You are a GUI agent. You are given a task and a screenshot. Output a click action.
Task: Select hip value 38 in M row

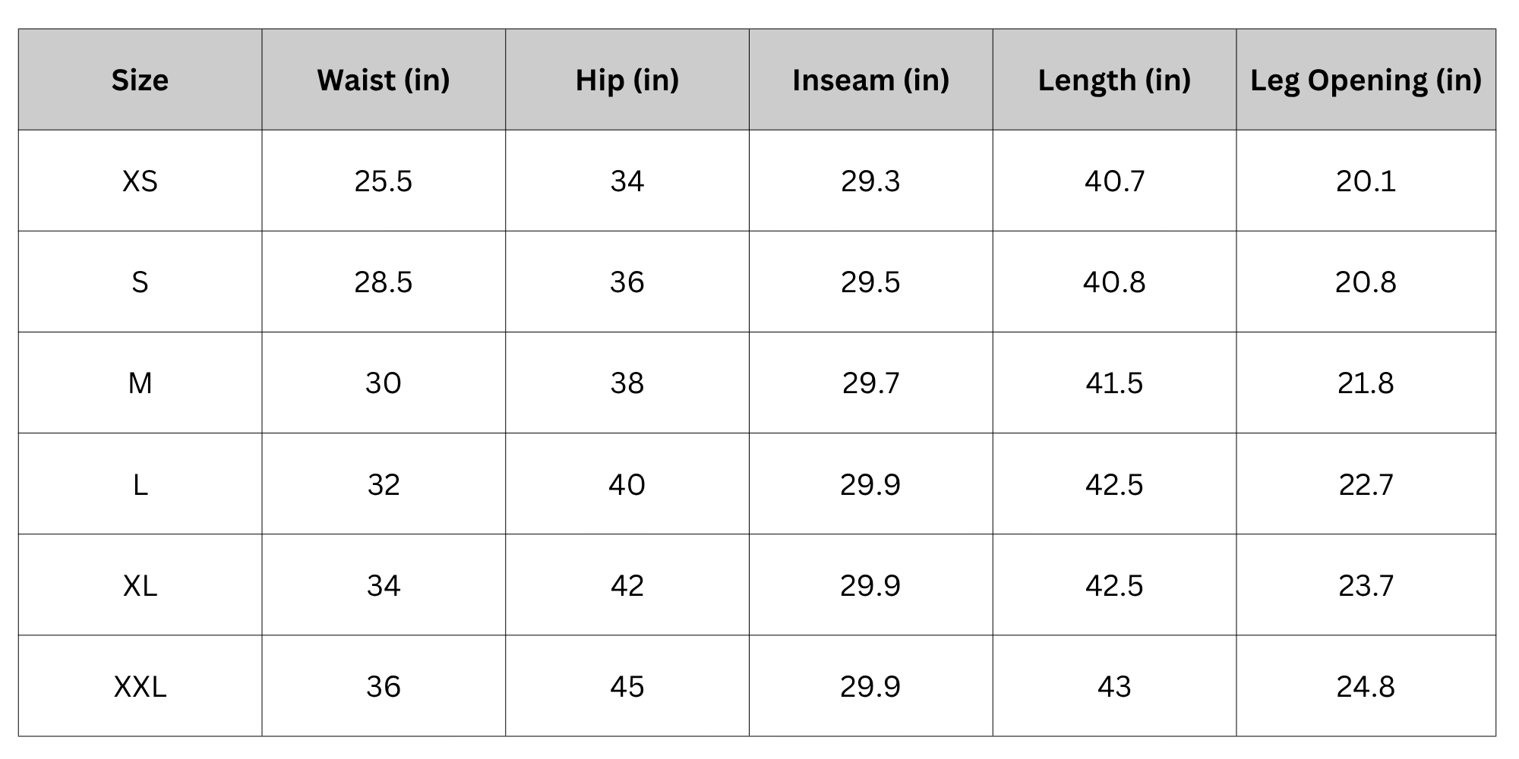(627, 383)
